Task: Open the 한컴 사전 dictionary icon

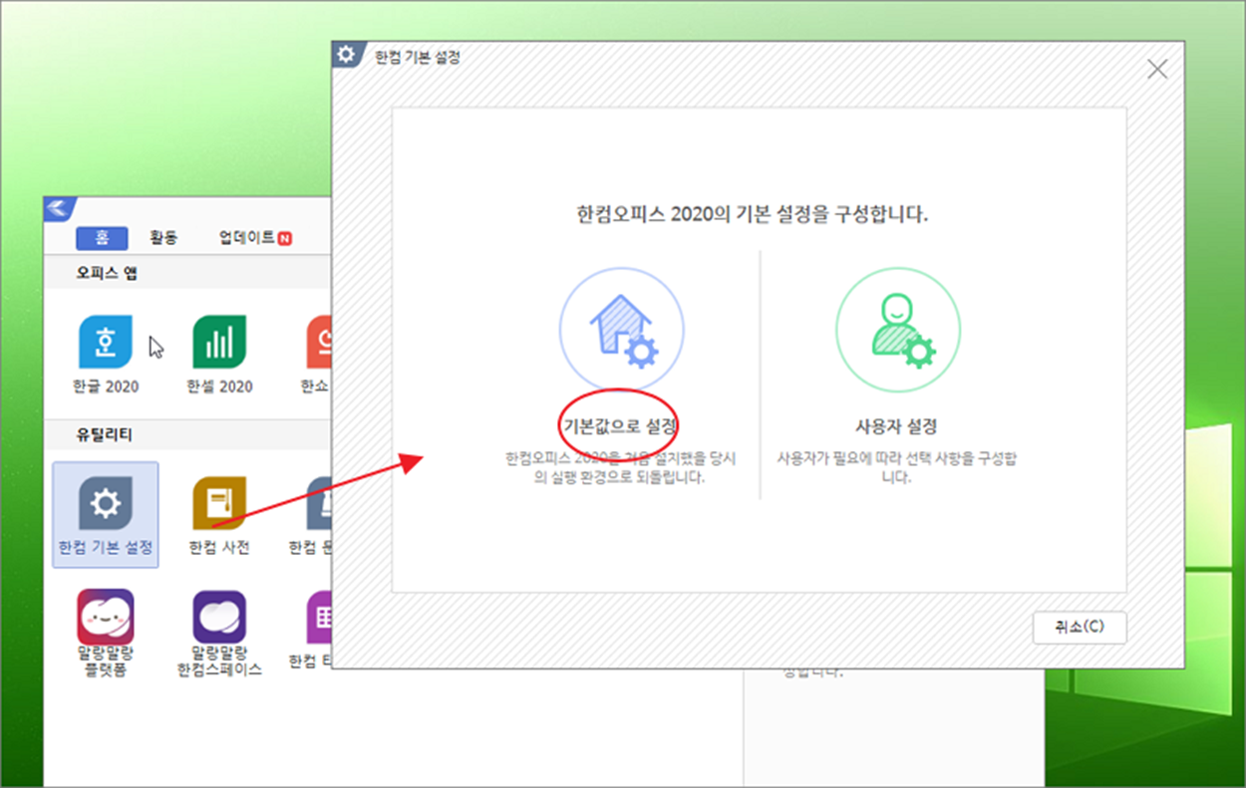Action: tap(219, 504)
